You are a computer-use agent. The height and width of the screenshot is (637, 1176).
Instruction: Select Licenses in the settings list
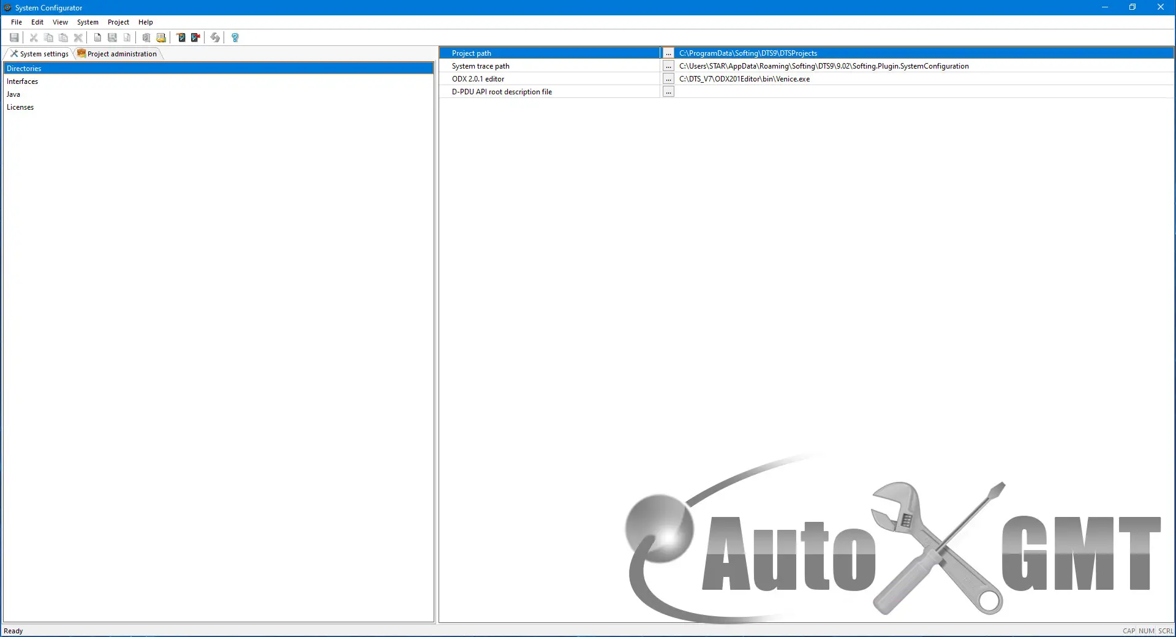[218, 107]
